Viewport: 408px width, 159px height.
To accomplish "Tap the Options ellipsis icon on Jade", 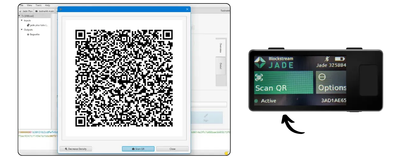I will [x=322, y=77].
